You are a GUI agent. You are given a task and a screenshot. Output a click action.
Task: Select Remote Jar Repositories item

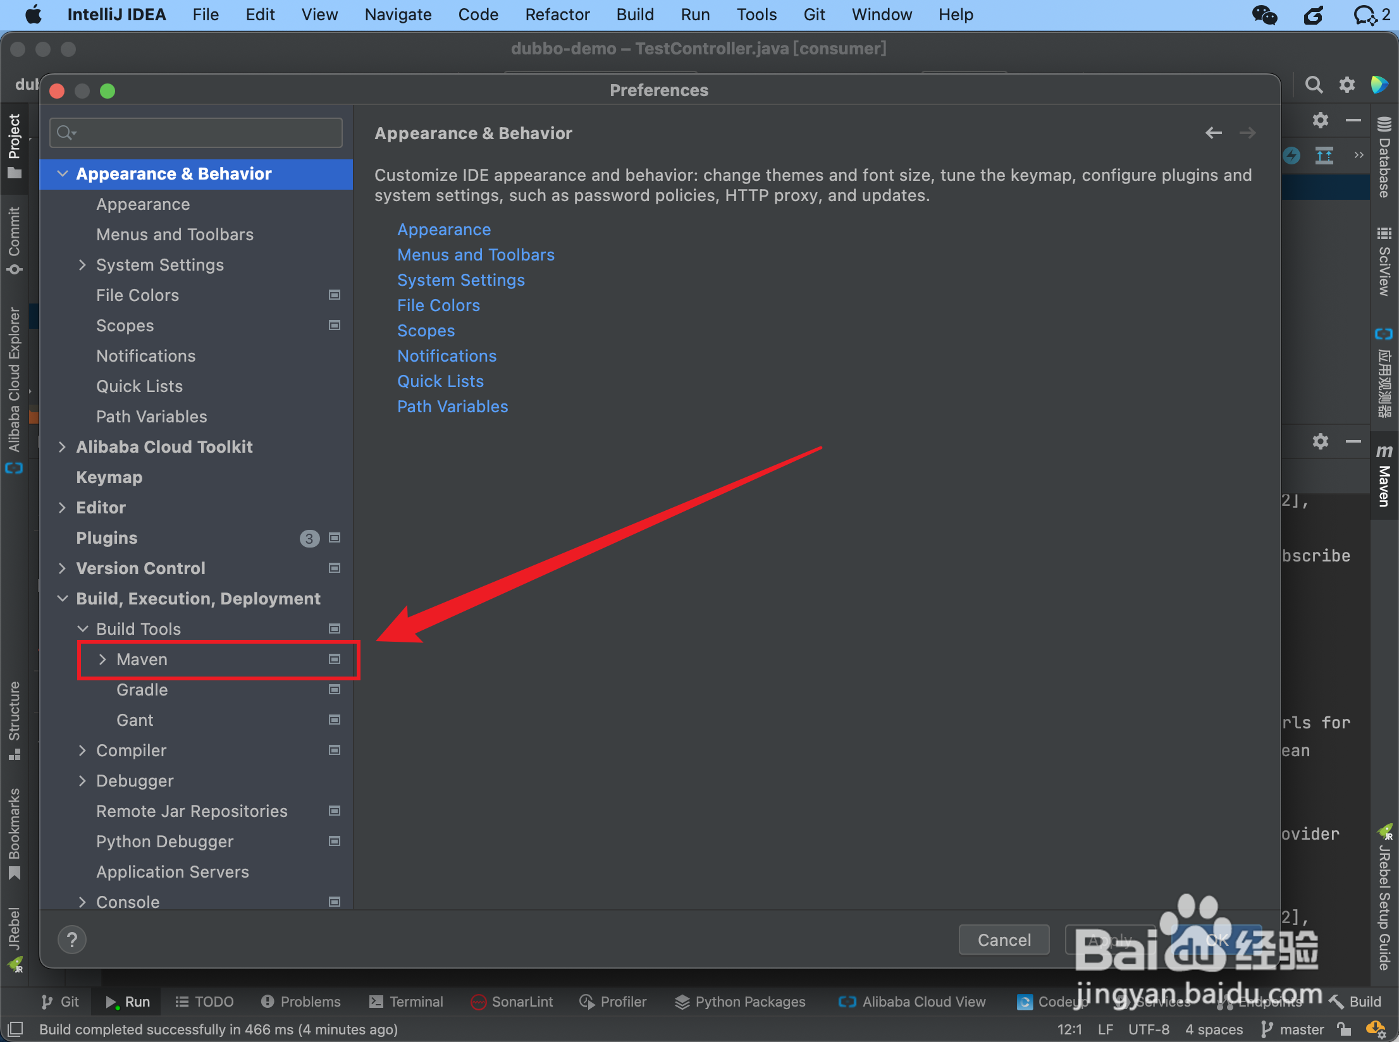(x=192, y=811)
